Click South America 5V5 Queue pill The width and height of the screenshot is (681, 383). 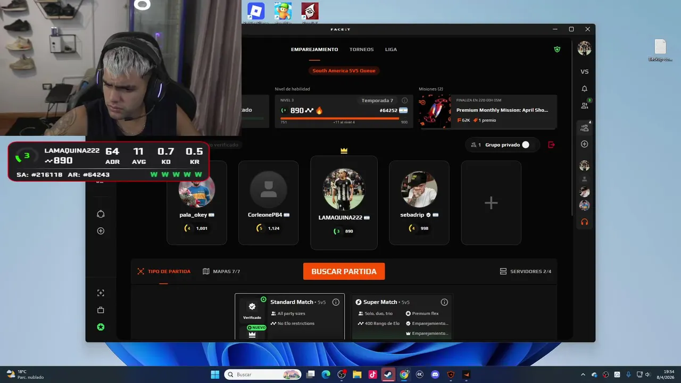(x=344, y=71)
